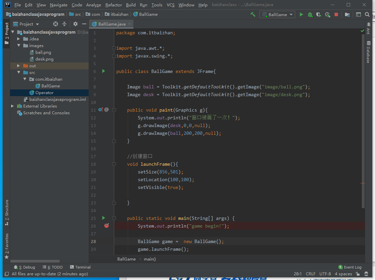Open Project Structure icon
Viewport: 375px width, 280px height.
(347, 14)
